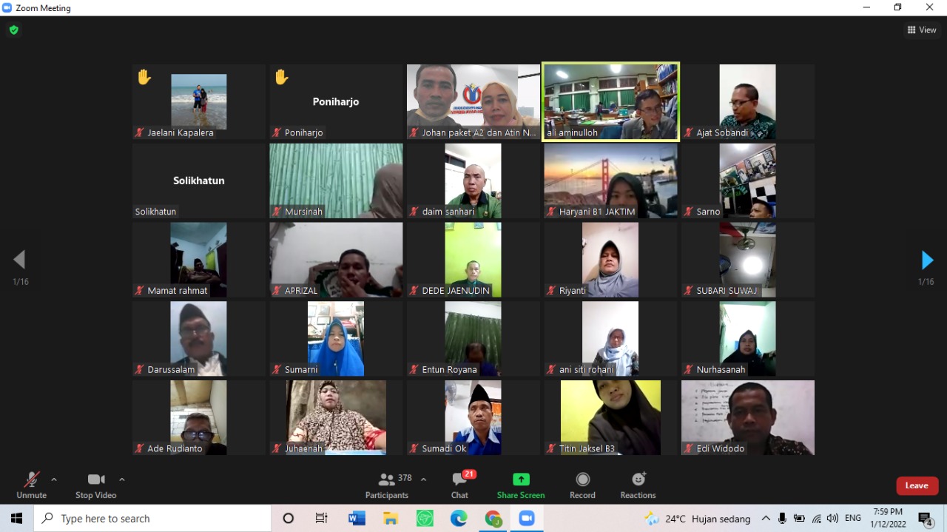The height and width of the screenshot is (532, 947).
Task: Expand audio options arrow next to Unmute
Action: tap(54, 479)
